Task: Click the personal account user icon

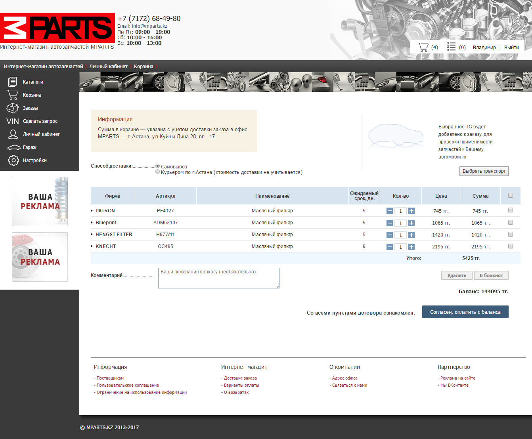Action: tap(13, 134)
